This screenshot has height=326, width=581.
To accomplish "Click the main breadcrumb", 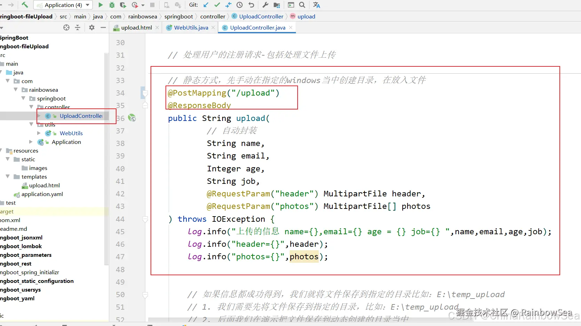I will (80, 16).
